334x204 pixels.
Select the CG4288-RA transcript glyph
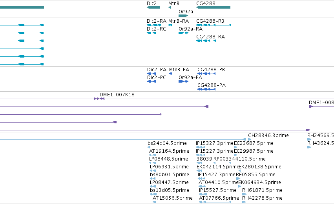[206, 41]
